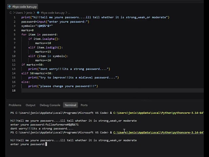The image size is (209, 157).
Task: Click the first print statement on line 1
Action: (95, 17)
